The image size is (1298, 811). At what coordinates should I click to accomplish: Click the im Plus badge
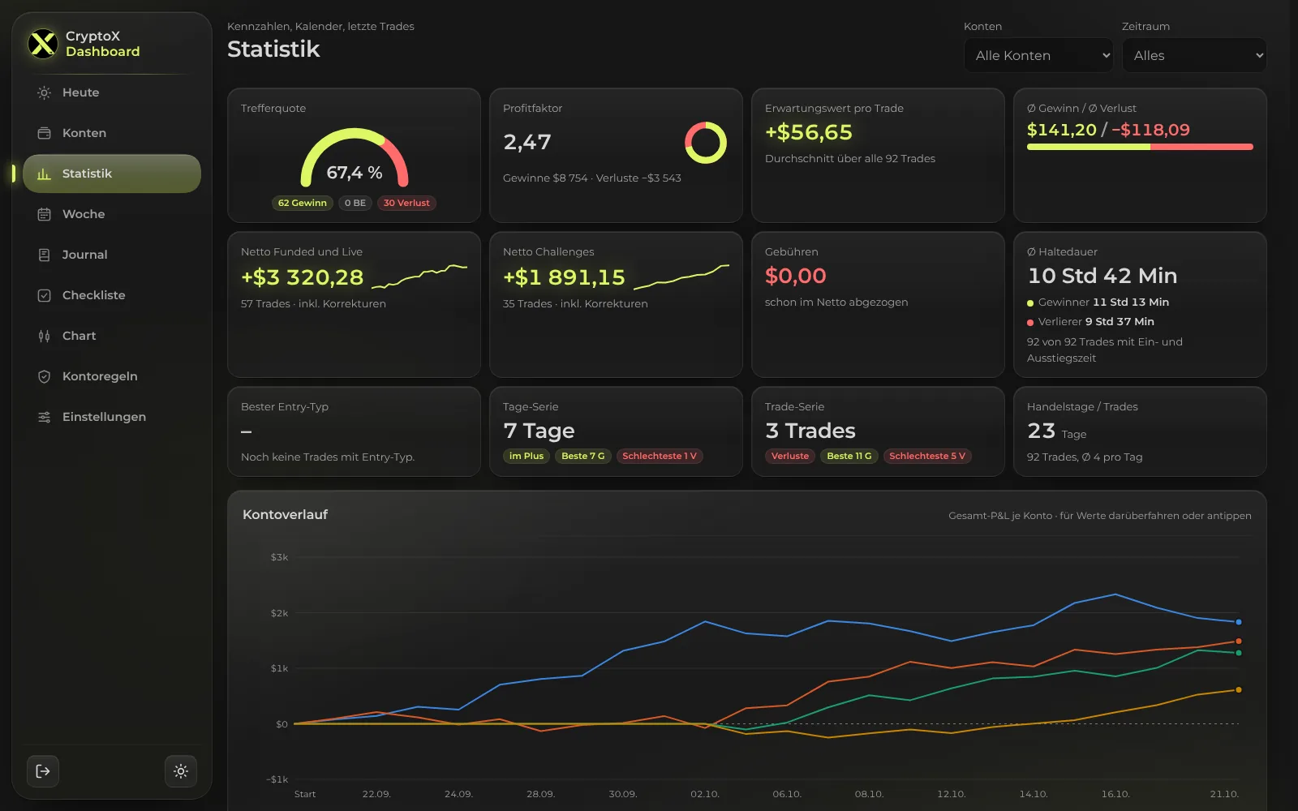(527, 456)
